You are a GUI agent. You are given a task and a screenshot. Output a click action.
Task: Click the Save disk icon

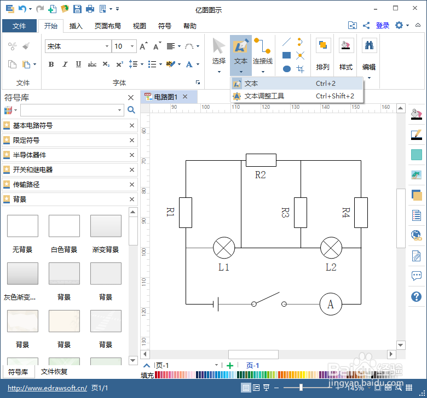pyautogui.click(x=77, y=9)
